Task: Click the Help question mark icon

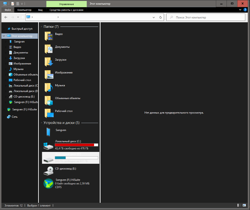Action: pyautogui.click(x=245, y=10)
